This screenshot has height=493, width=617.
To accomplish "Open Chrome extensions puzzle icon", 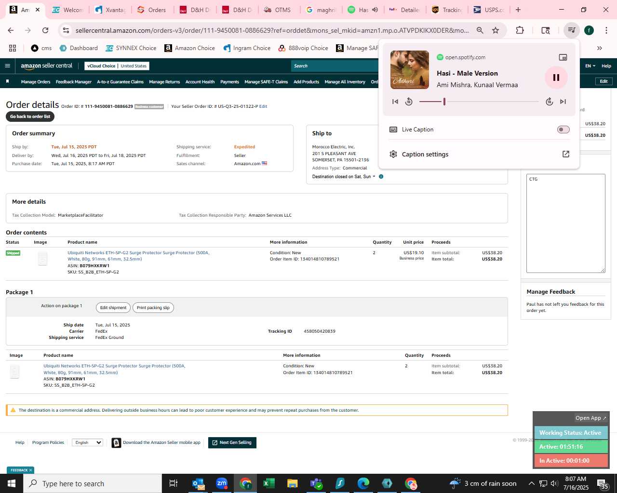I will point(520,30).
